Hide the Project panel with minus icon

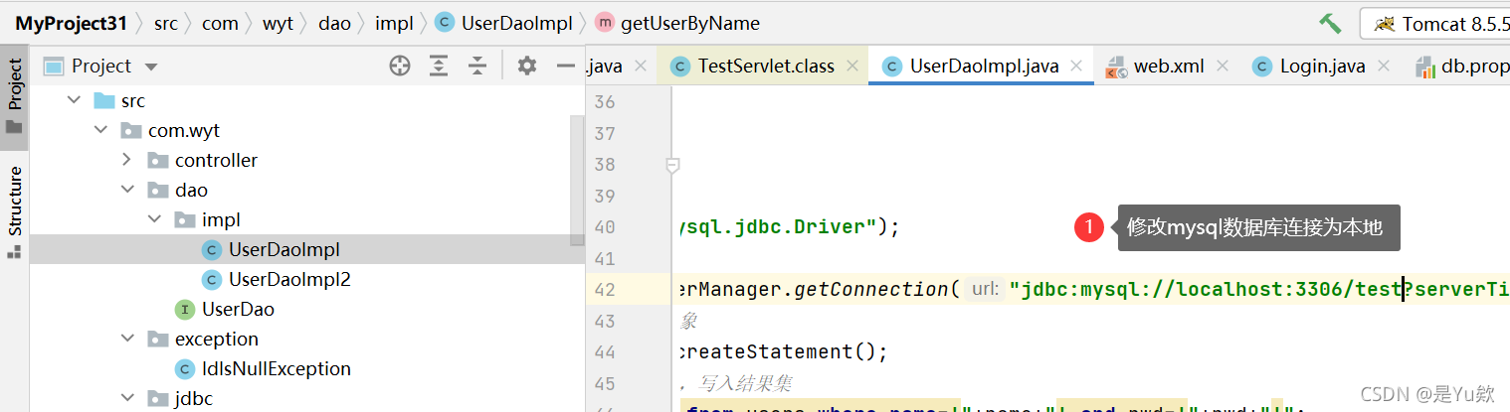566,66
